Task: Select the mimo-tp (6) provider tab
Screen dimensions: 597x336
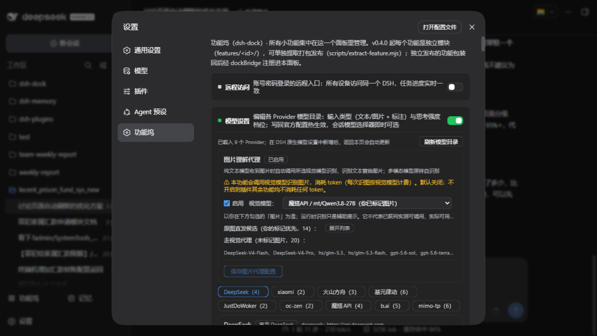Action: tap(436, 306)
